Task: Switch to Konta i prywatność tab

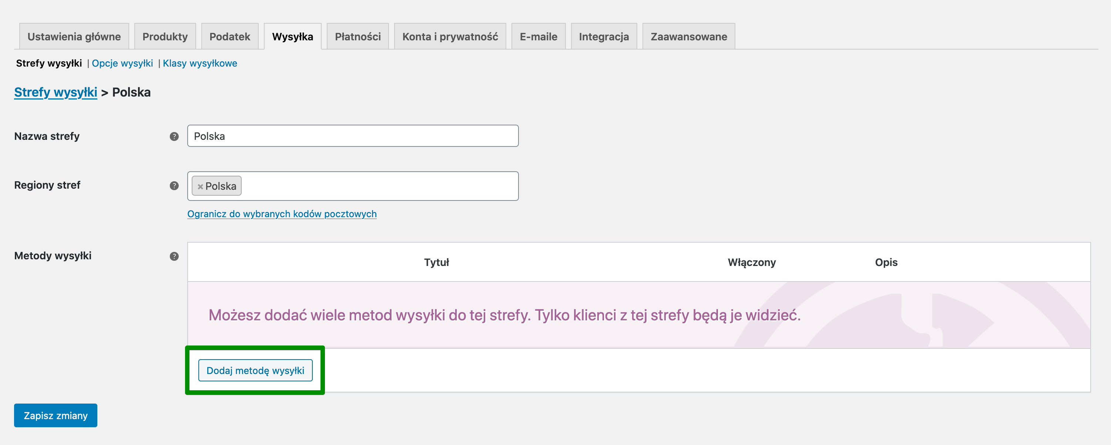Action: click(450, 36)
